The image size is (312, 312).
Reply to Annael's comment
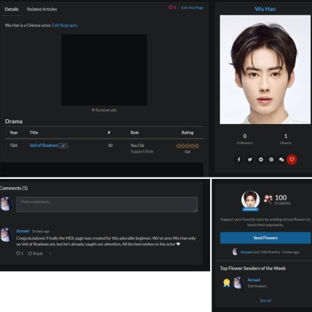pyautogui.click(x=35, y=254)
